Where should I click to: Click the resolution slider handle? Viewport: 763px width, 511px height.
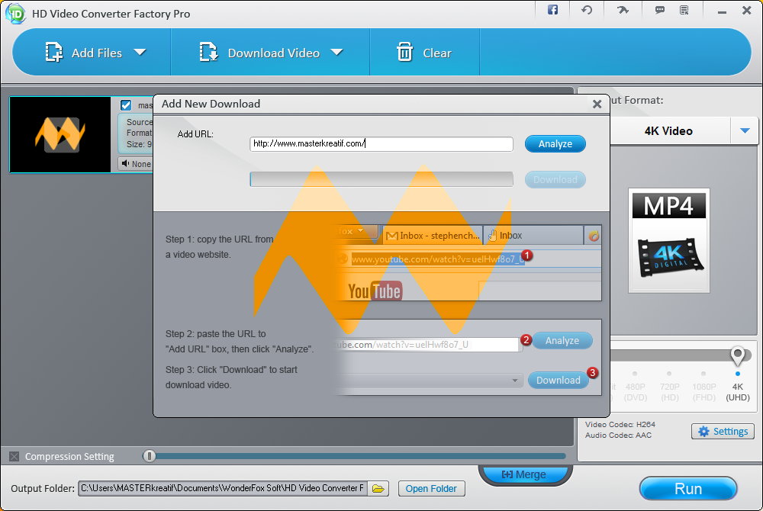(x=738, y=355)
